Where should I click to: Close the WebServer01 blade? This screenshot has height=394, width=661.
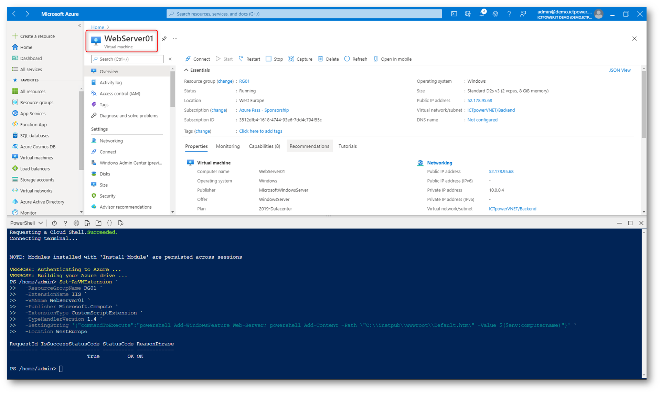634,39
